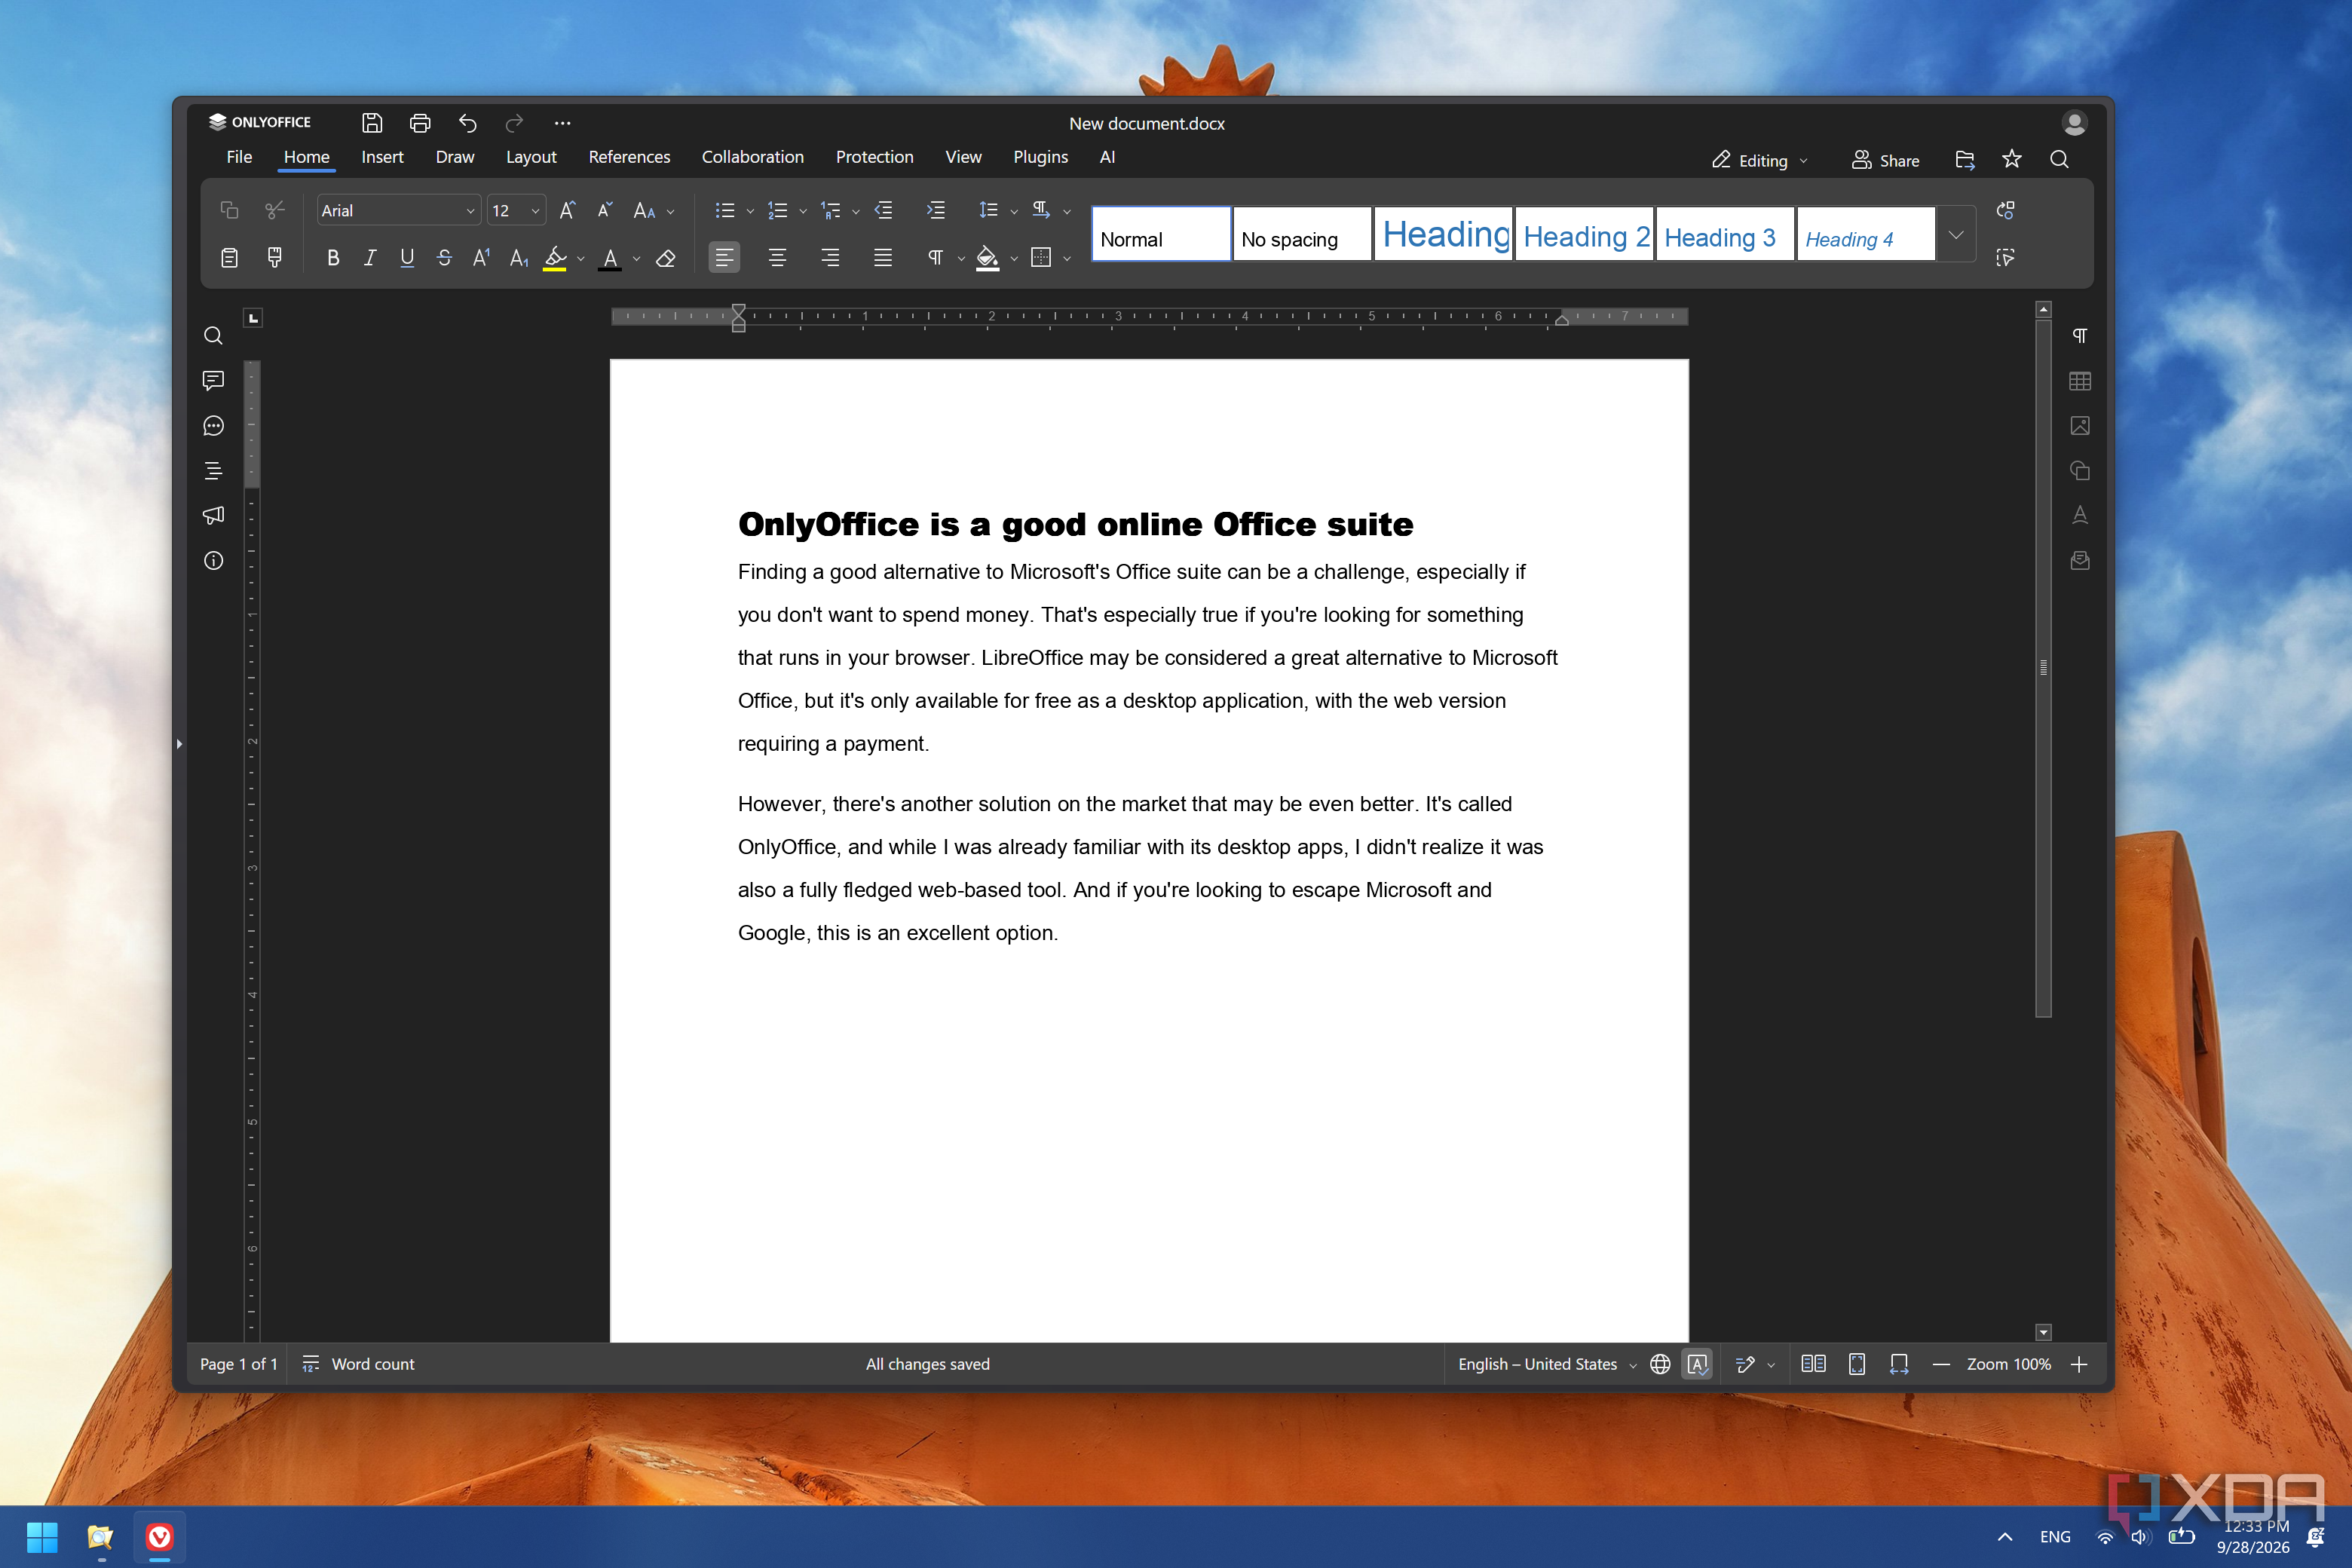
Task: Open the three-dots more options menu
Action: tap(562, 123)
